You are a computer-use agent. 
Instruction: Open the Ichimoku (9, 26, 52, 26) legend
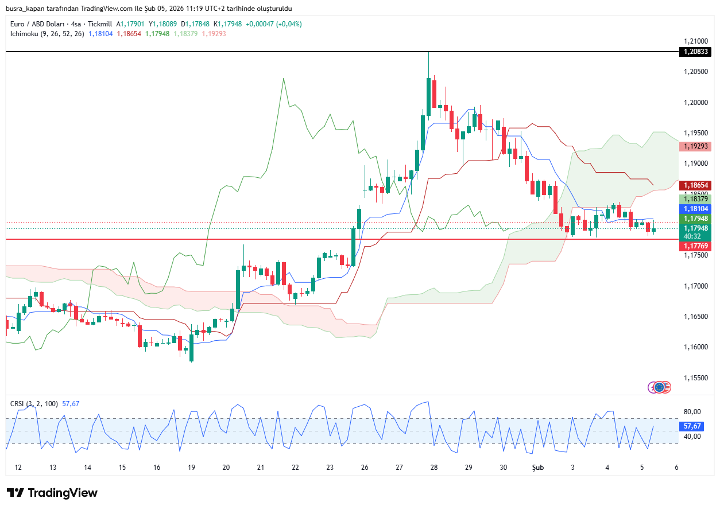pyautogui.click(x=47, y=34)
